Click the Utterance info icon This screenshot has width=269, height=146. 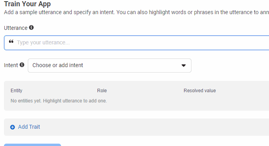pos(31,27)
